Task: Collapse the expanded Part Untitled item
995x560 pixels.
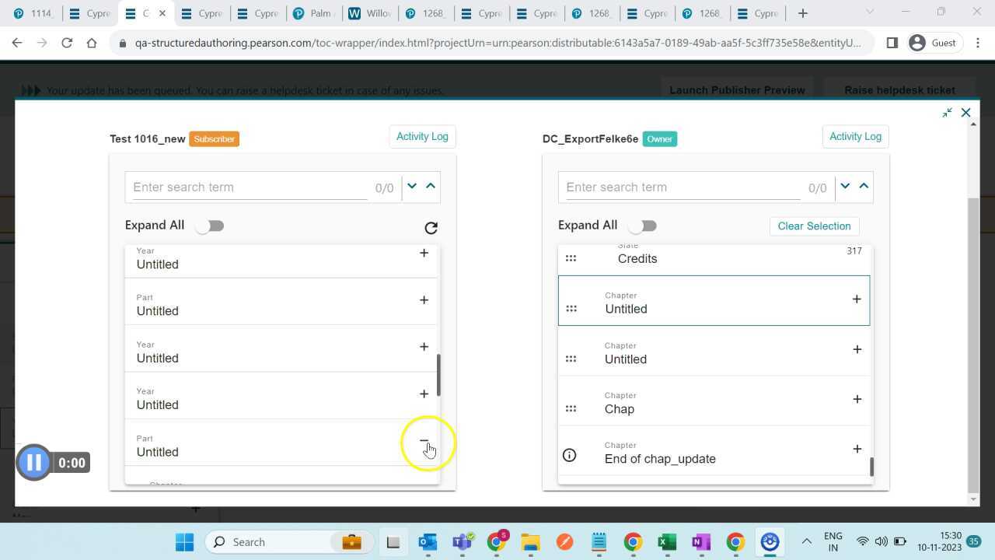Action: click(x=424, y=441)
